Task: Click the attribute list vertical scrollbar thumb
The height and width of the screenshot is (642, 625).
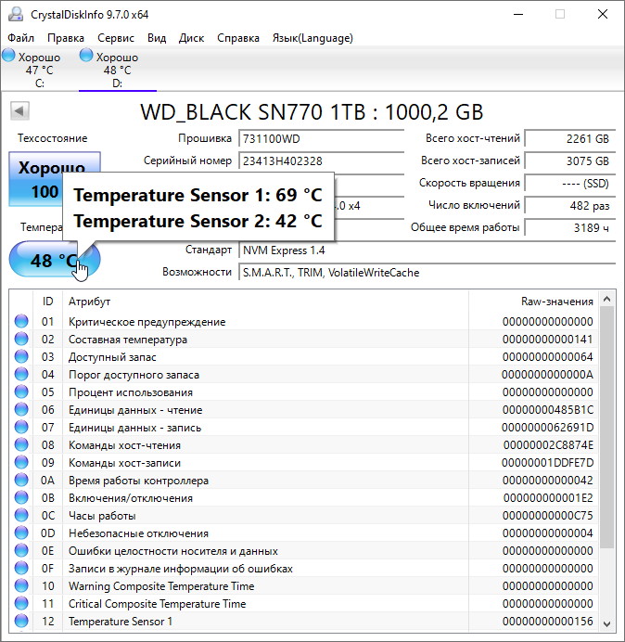Action: click(x=607, y=428)
